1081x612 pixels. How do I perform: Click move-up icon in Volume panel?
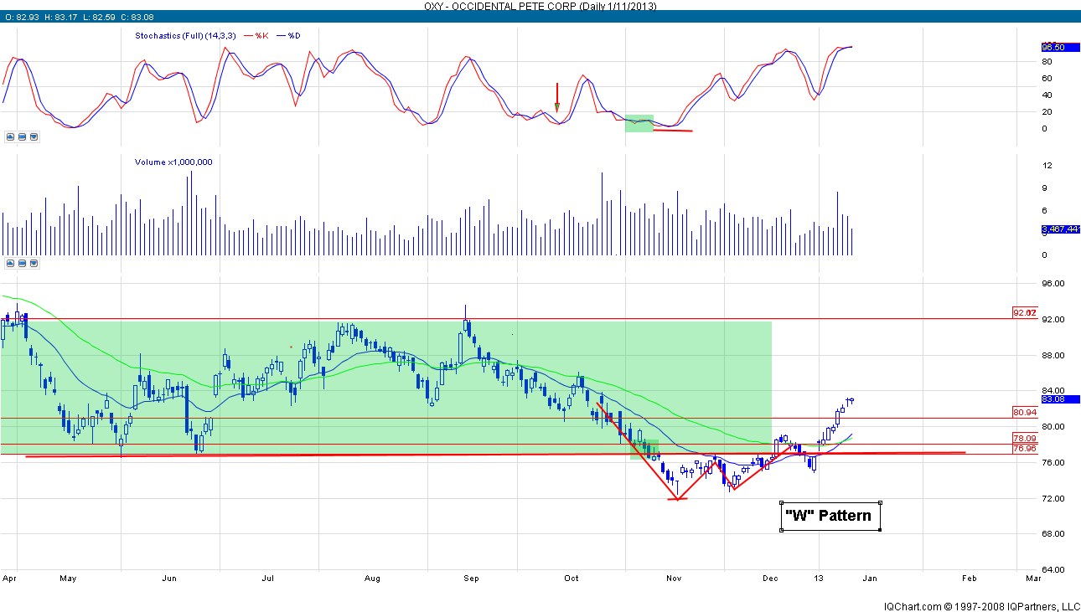pyautogui.click(x=10, y=263)
